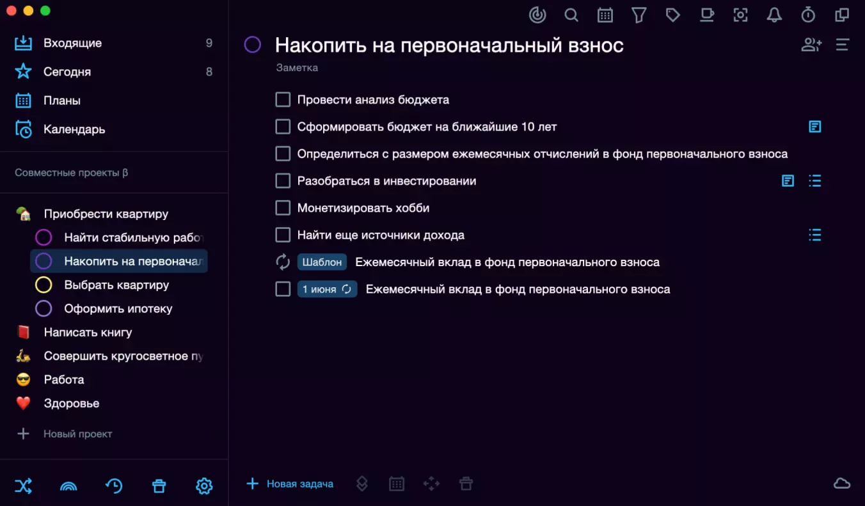Click the template task text 'Ежемесячный вклад' beside Шаблон

[x=507, y=262]
